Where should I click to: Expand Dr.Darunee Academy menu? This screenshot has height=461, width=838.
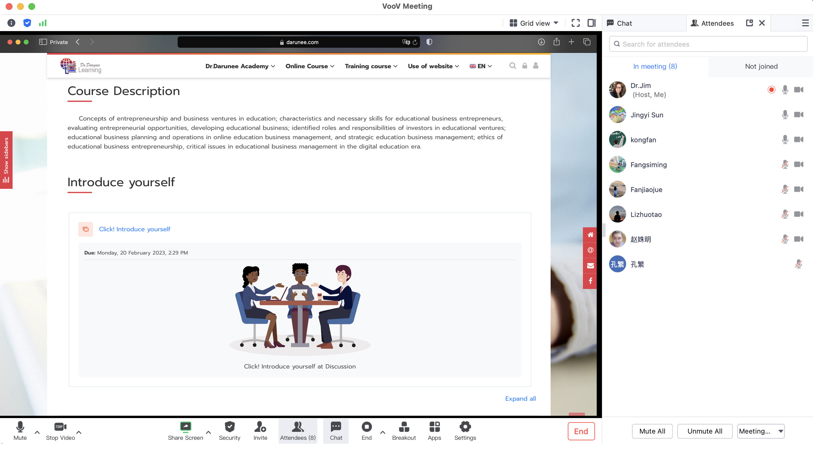coord(240,66)
